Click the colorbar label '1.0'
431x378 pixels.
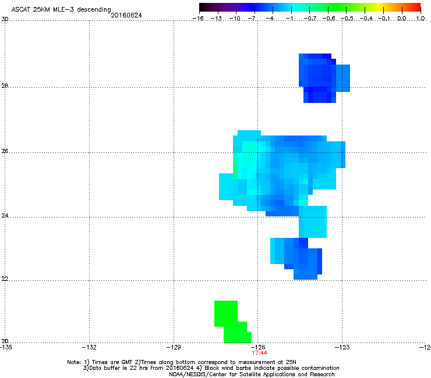pyautogui.click(x=421, y=19)
